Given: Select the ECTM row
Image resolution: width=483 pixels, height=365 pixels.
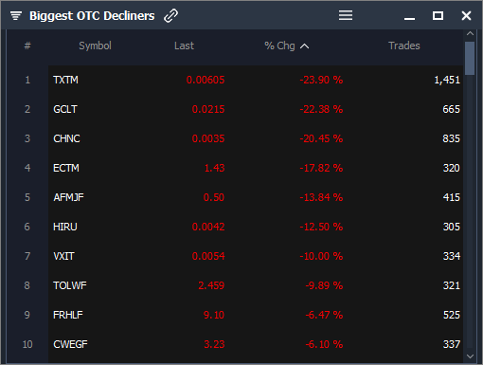Looking at the screenshot, I should 256,168.
